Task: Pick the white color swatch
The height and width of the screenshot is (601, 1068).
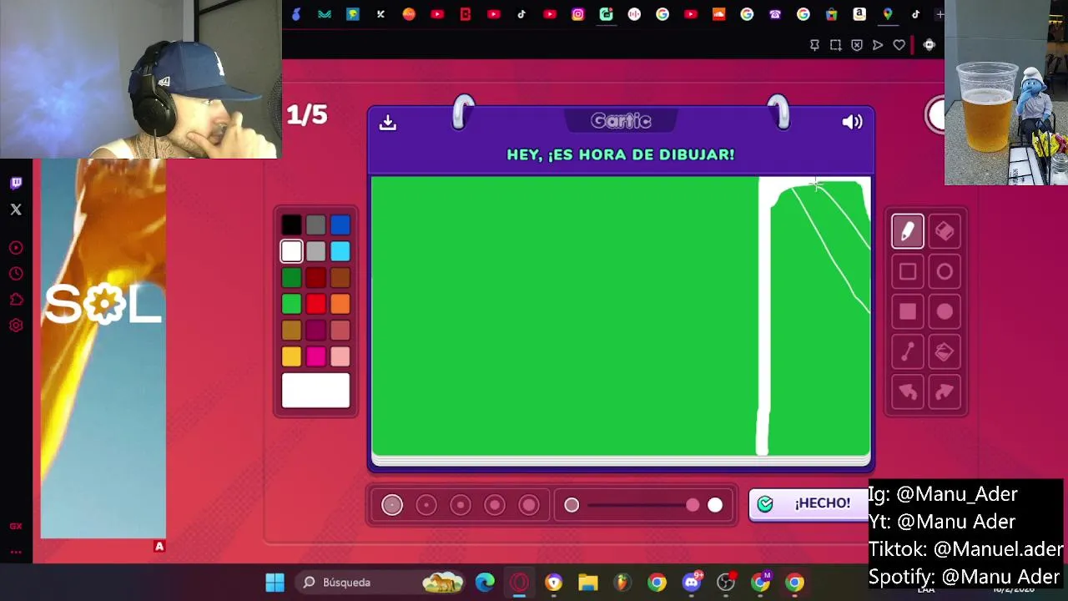Action: (291, 251)
